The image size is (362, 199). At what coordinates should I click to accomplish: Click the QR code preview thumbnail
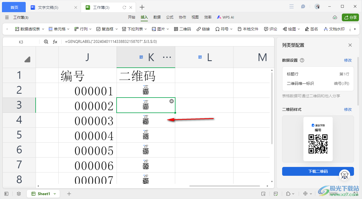pos(318,139)
